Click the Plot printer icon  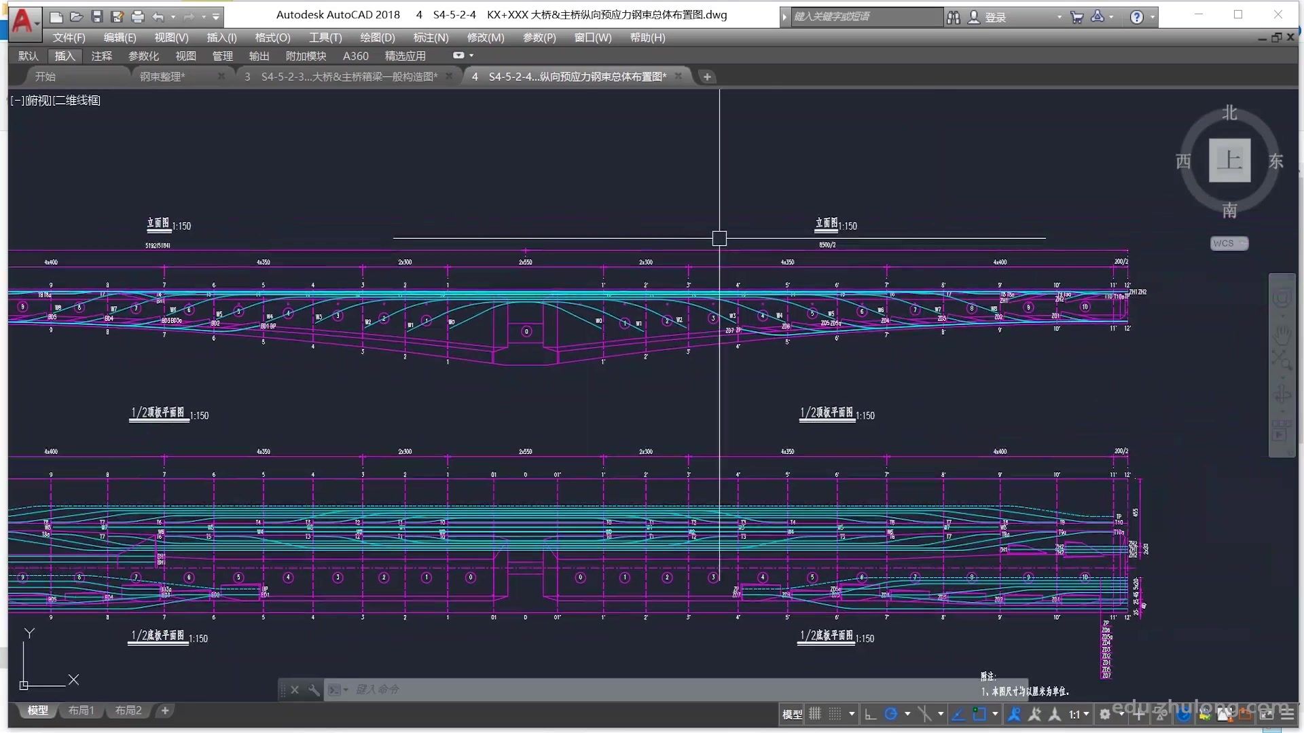137,17
